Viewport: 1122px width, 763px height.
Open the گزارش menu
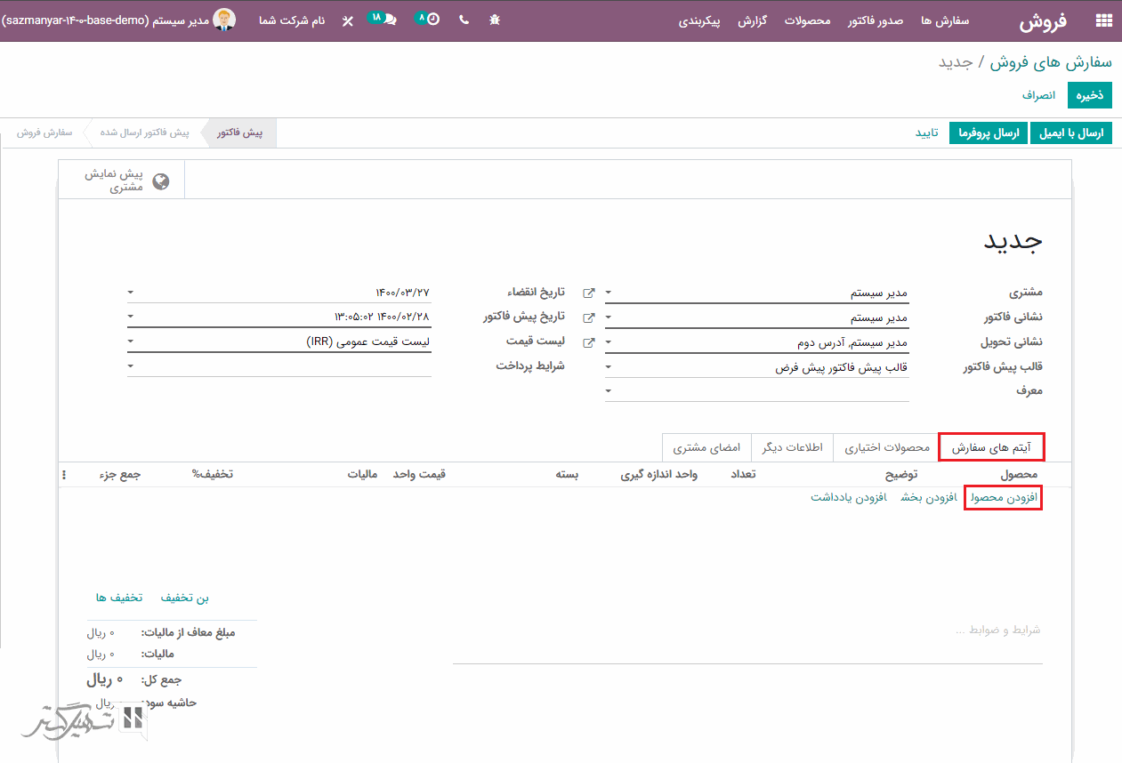[x=753, y=20]
